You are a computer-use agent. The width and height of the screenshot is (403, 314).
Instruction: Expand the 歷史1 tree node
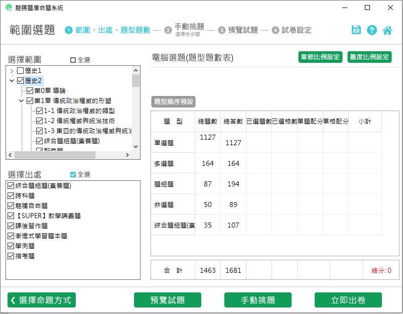(12, 70)
